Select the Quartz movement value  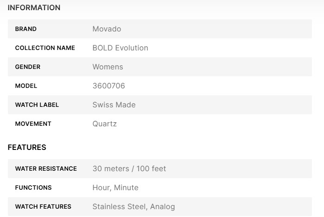[x=104, y=124]
